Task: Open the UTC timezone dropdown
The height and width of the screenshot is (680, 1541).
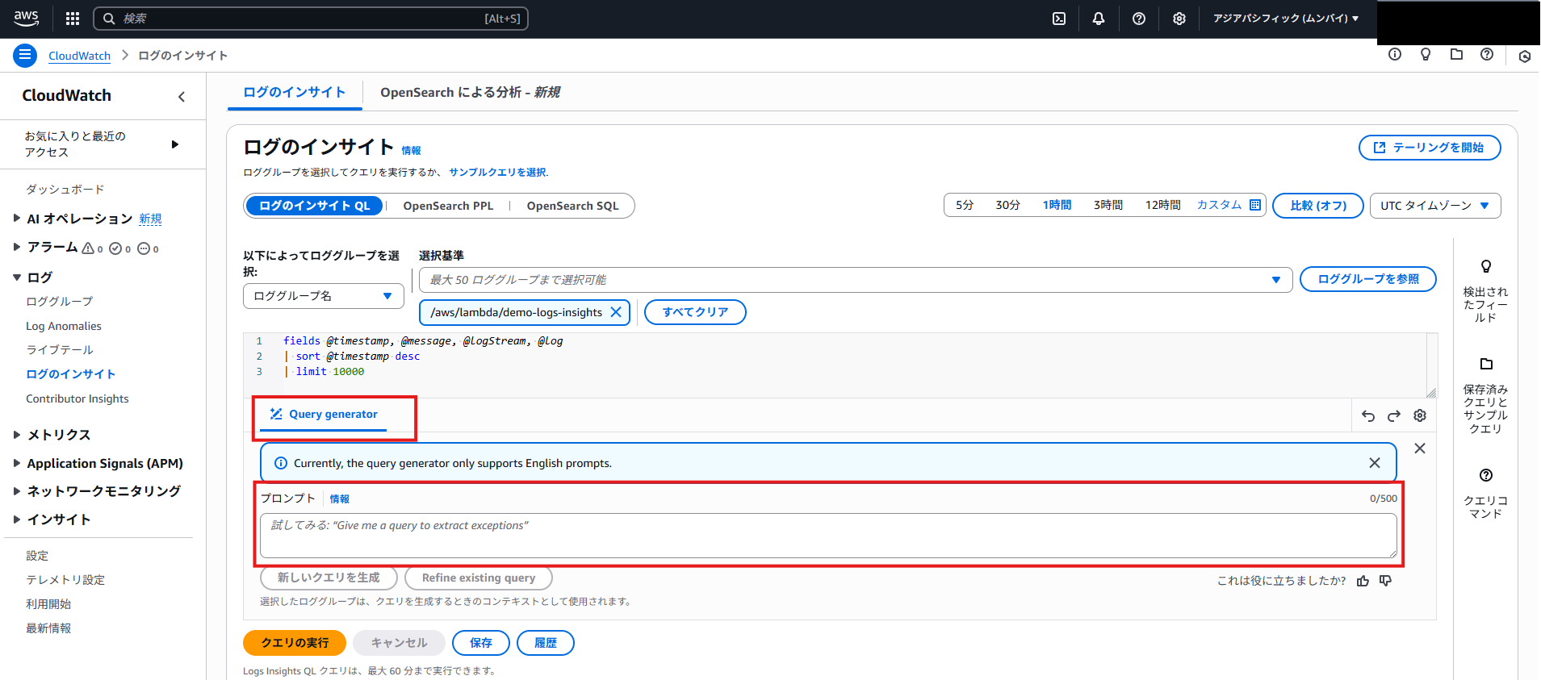Action: click(1434, 206)
